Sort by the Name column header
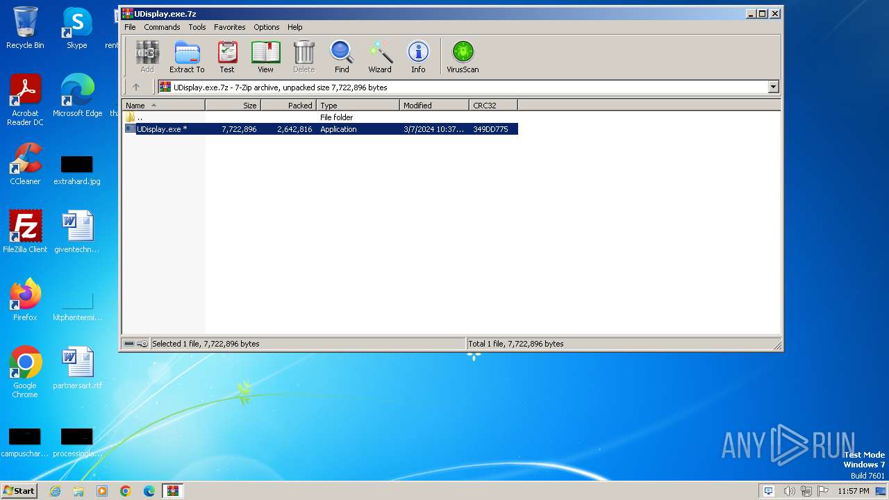Viewport: 889px width, 500px height. tap(164, 105)
